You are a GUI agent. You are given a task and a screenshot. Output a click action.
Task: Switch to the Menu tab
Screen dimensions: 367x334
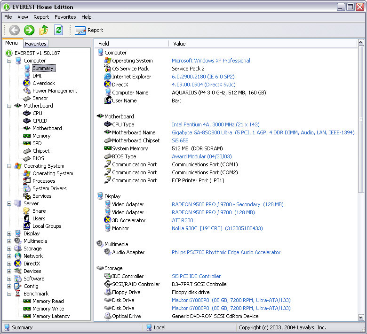(11, 43)
